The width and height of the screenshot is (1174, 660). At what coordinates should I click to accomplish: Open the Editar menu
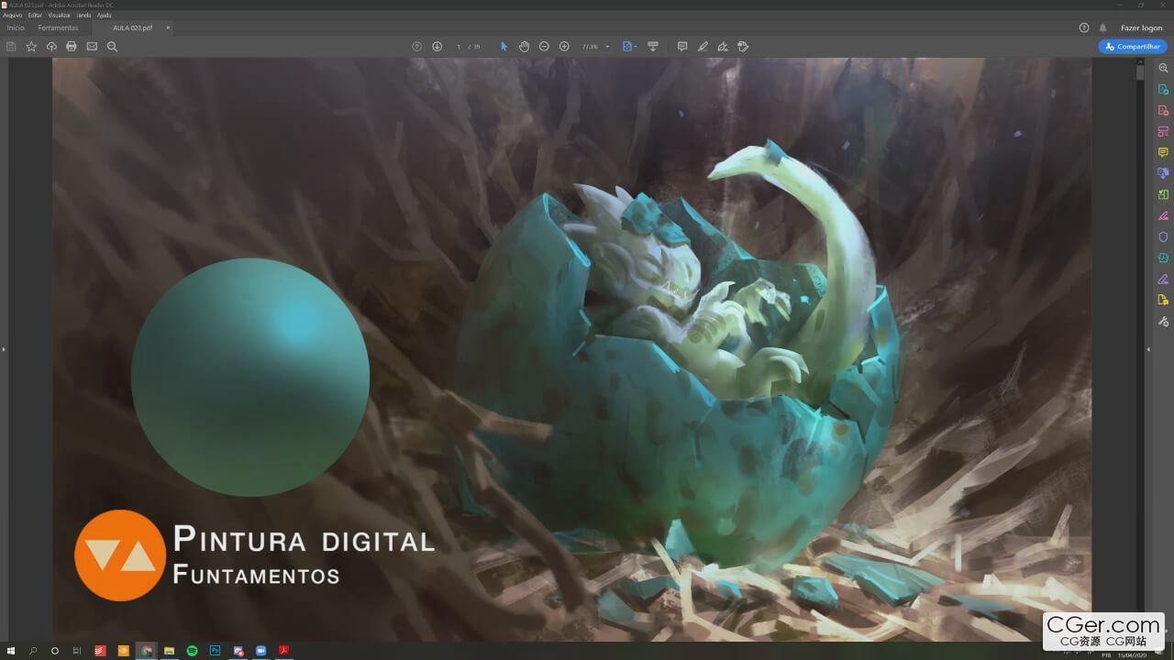pos(35,16)
